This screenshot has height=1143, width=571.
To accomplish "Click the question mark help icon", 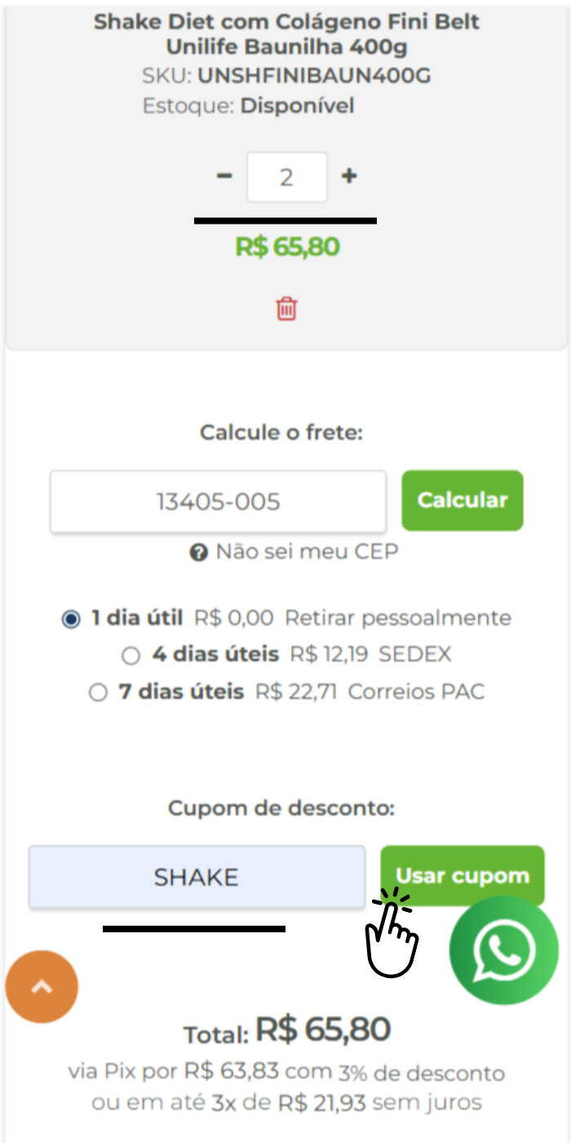I will (x=198, y=553).
